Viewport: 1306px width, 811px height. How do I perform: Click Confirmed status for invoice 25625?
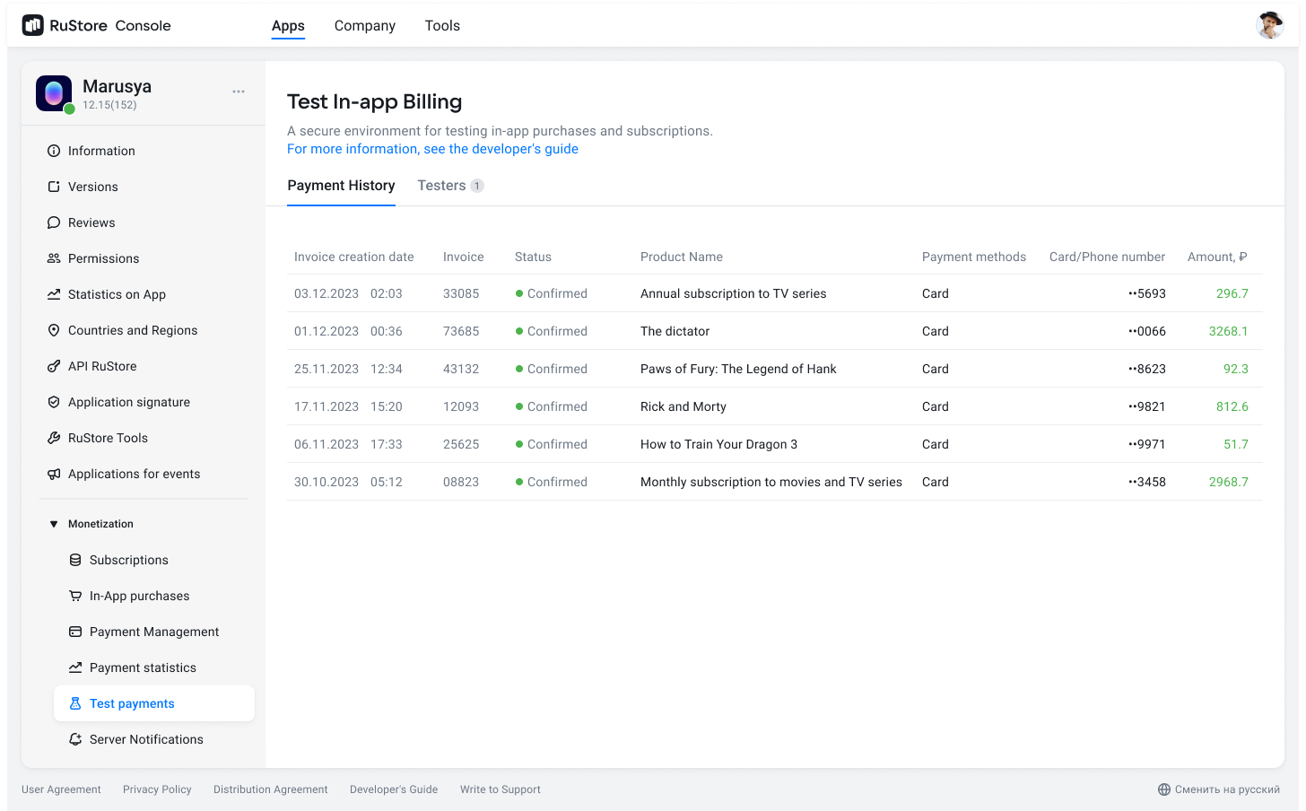[x=552, y=444]
